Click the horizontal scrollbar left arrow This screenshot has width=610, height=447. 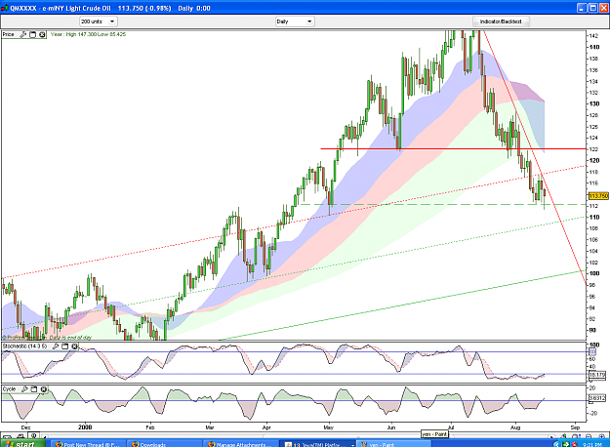point(46,436)
